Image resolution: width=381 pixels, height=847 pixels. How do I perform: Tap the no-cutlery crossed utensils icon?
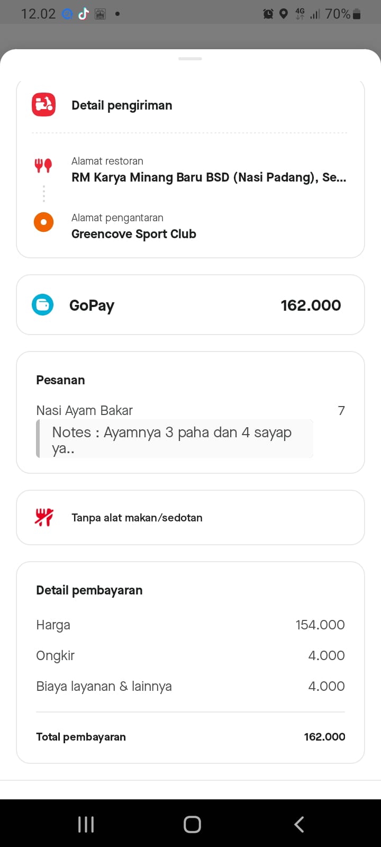coord(44,517)
